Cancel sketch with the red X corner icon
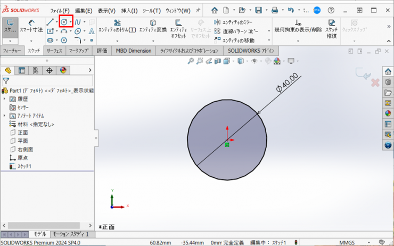394x246 pixels. coord(375,83)
